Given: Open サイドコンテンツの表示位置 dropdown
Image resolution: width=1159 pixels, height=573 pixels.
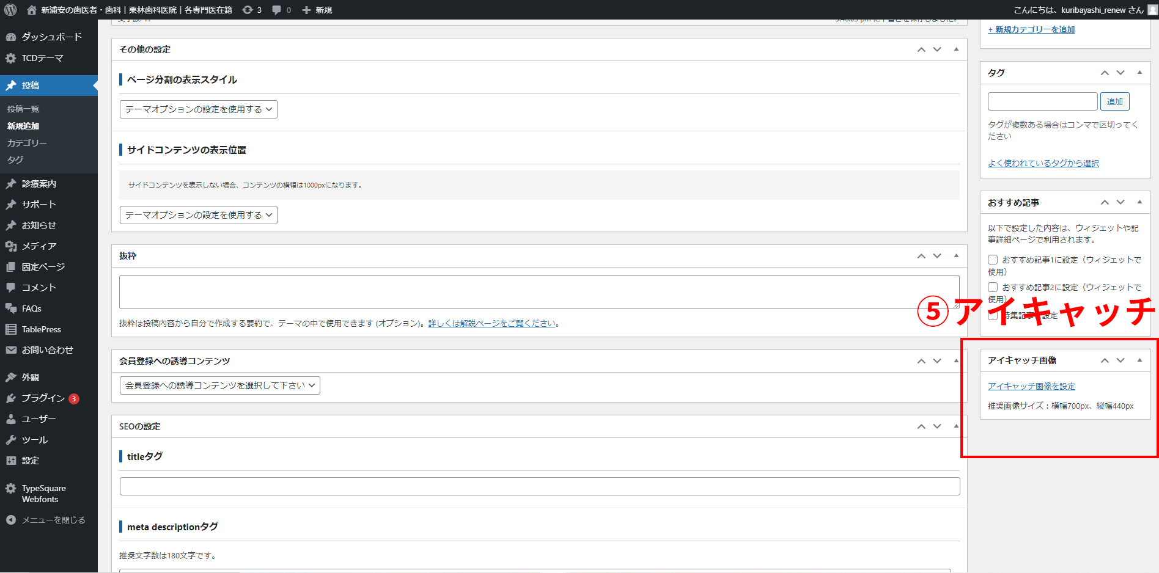Looking at the screenshot, I should (x=198, y=215).
